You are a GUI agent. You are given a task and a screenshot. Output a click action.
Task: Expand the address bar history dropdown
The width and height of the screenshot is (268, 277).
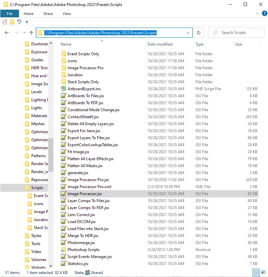click(188, 33)
